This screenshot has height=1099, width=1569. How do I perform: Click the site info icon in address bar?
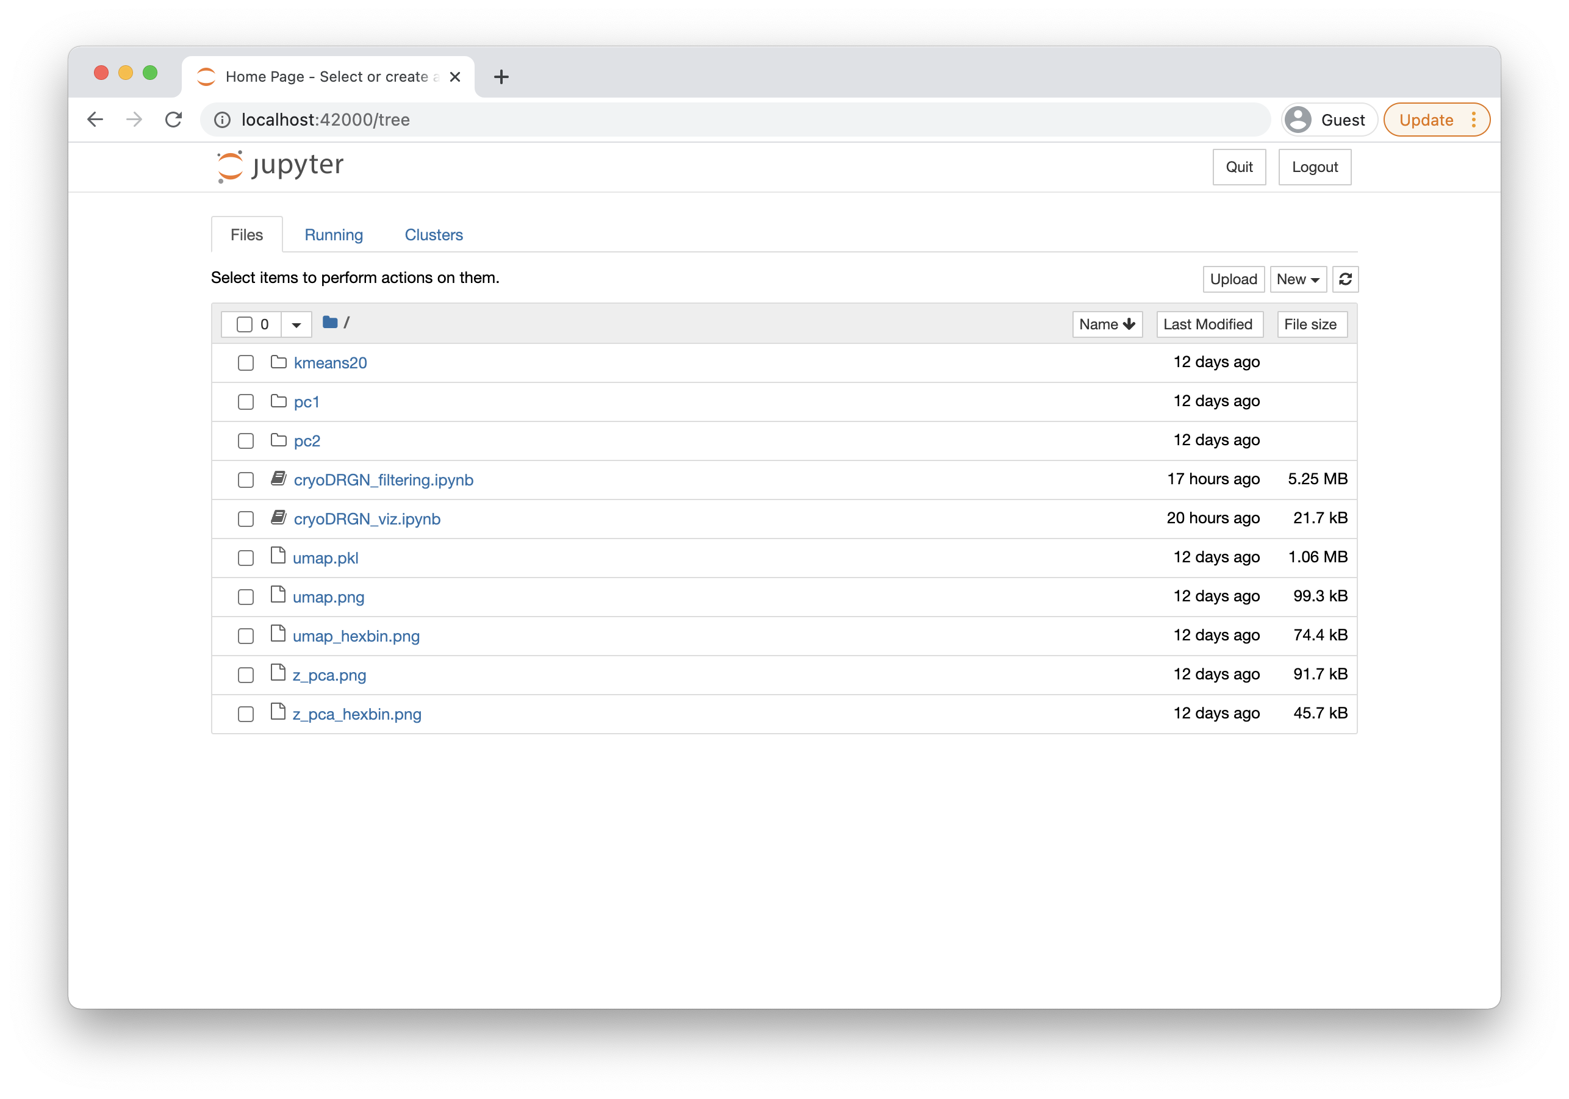[x=222, y=120]
